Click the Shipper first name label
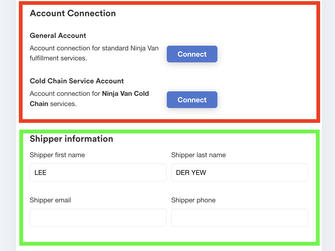 click(x=57, y=155)
